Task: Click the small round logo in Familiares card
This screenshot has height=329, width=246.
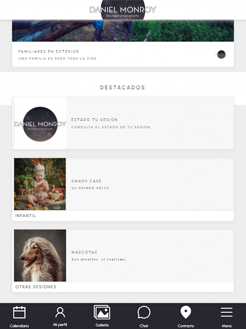Action: pos(221,55)
